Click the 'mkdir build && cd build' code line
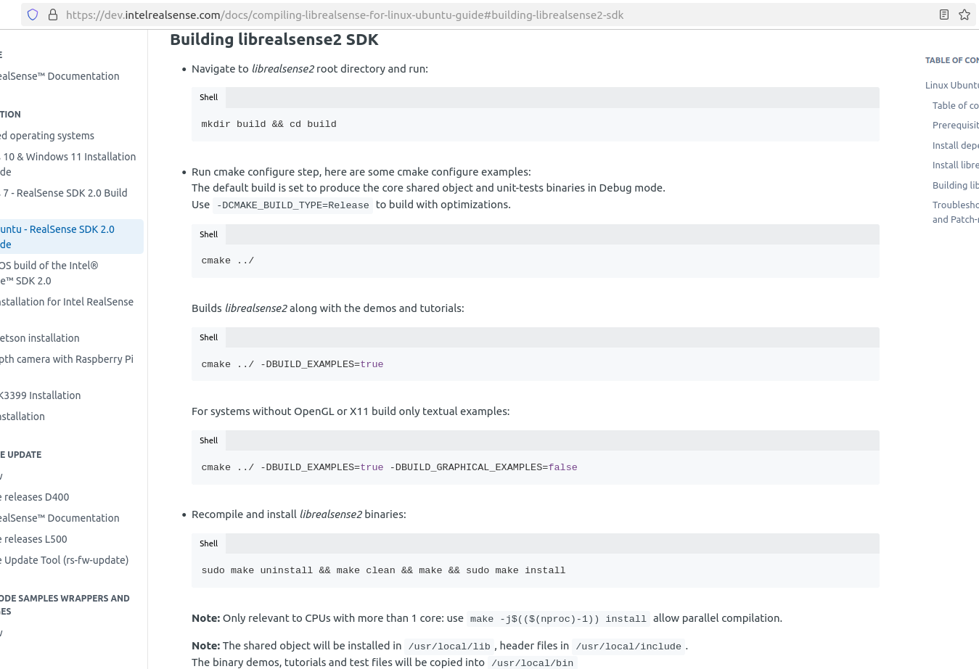The height and width of the screenshot is (669, 979). click(x=269, y=124)
